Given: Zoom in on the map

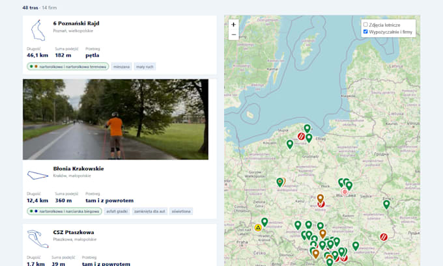Looking at the screenshot, I should click(233, 25).
